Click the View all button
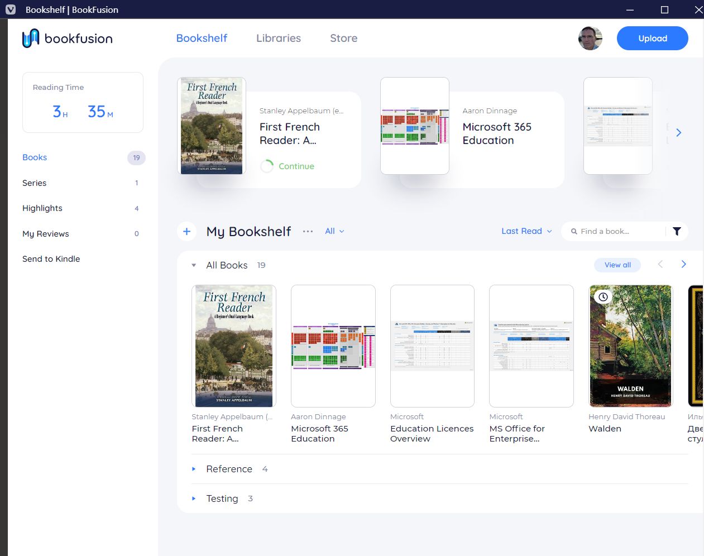The height and width of the screenshot is (556, 704). pos(617,265)
